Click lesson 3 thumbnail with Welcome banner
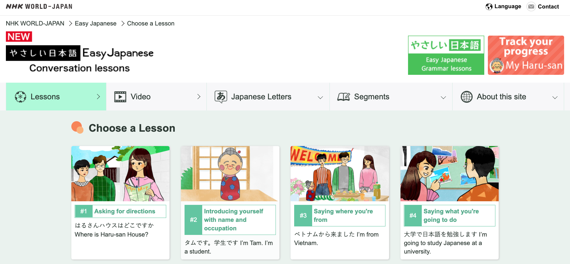 coord(340,173)
